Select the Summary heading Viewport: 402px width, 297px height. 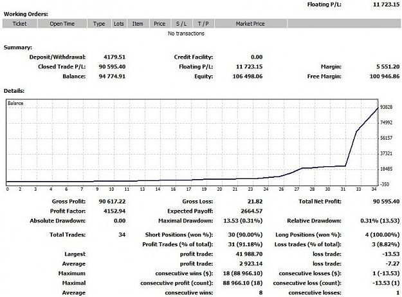click(18, 48)
